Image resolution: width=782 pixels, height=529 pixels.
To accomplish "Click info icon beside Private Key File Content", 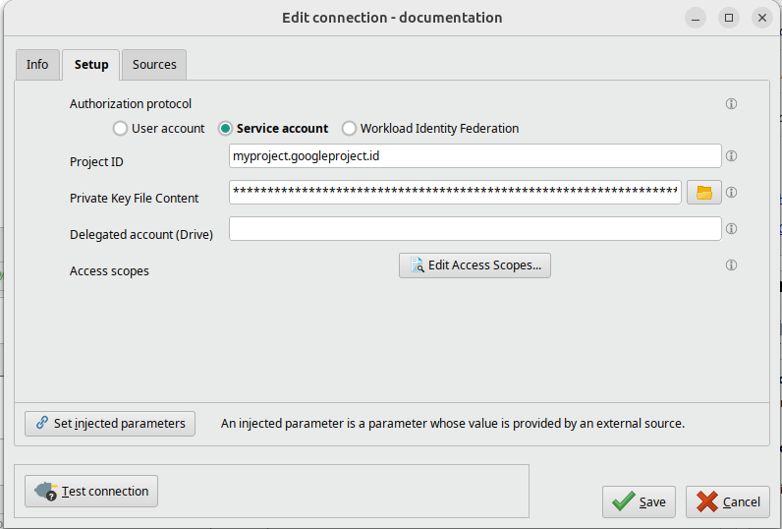I will [731, 193].
